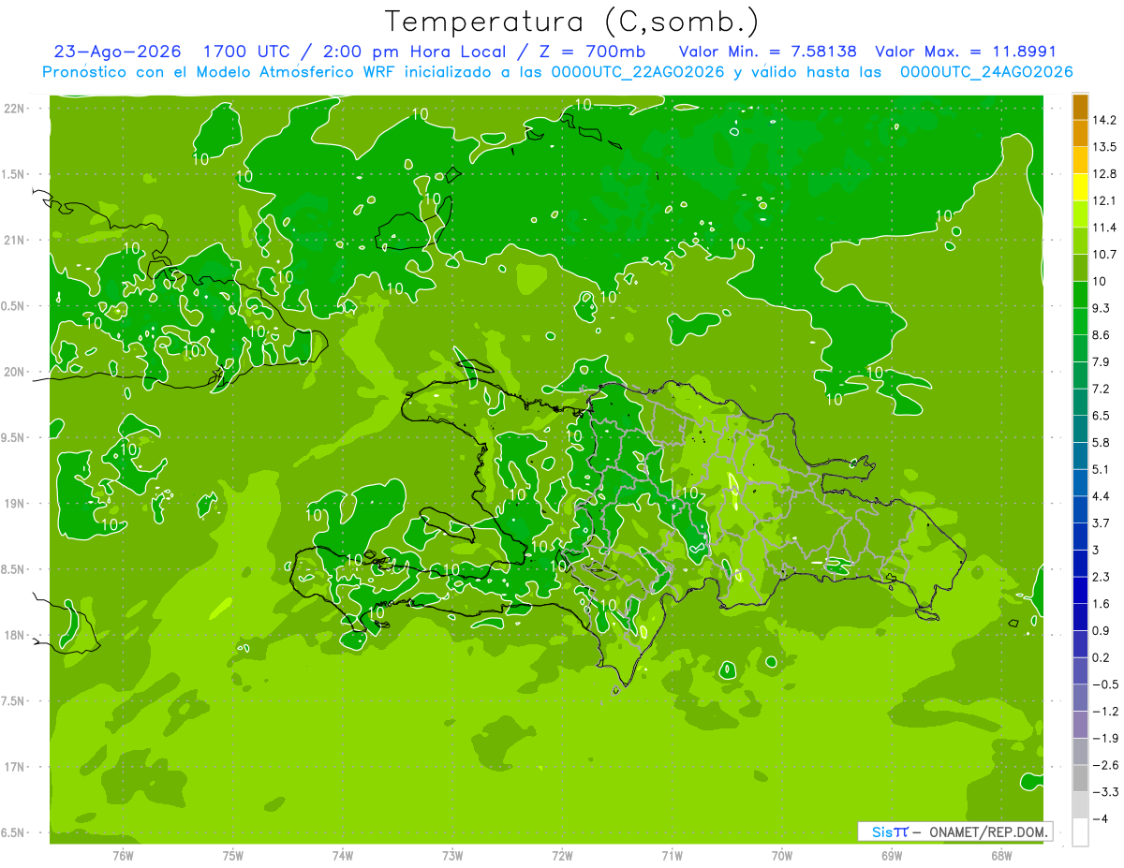Click the 22N latitude axis label
Viewport: 1124px width, 868px height.
[14, 109]
